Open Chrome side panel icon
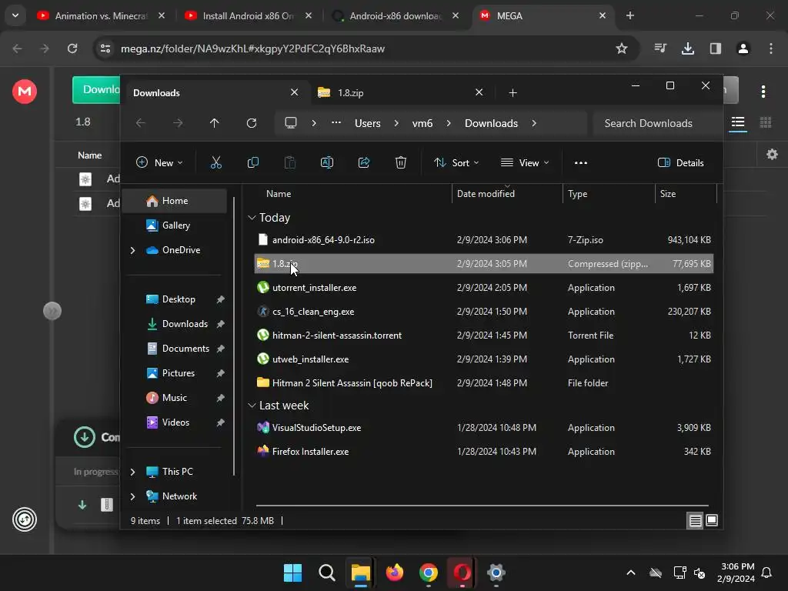 click(715, 48)
